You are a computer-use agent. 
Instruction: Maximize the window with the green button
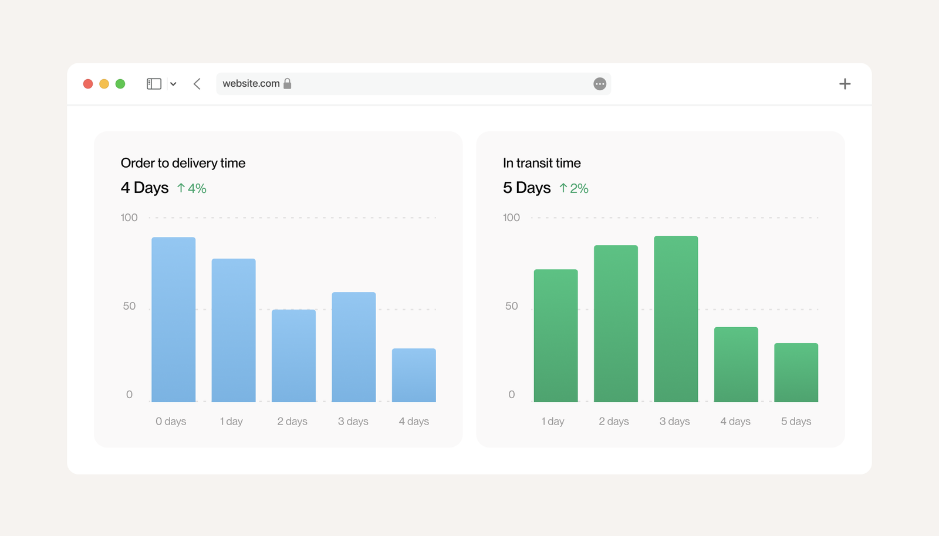(x=120, y=84)
